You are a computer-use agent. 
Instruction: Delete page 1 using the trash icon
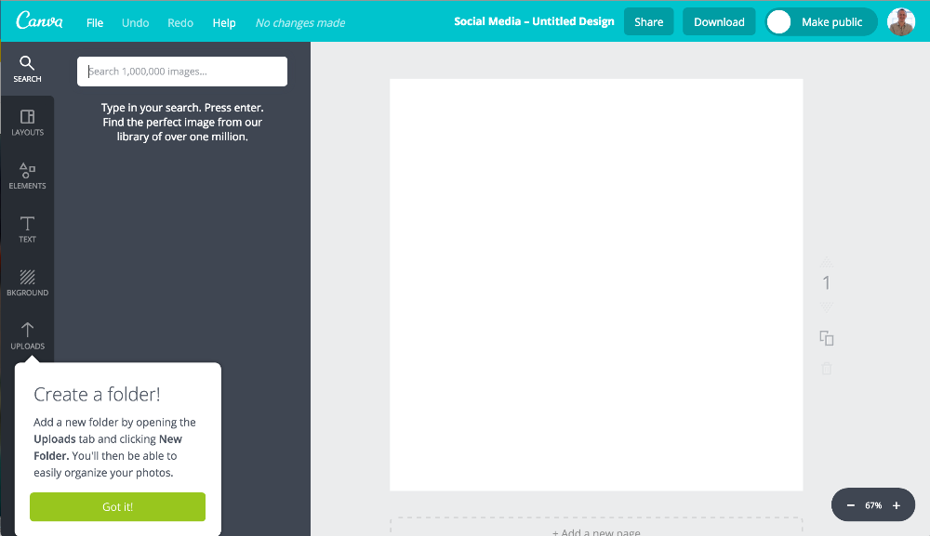coord(826,368)
